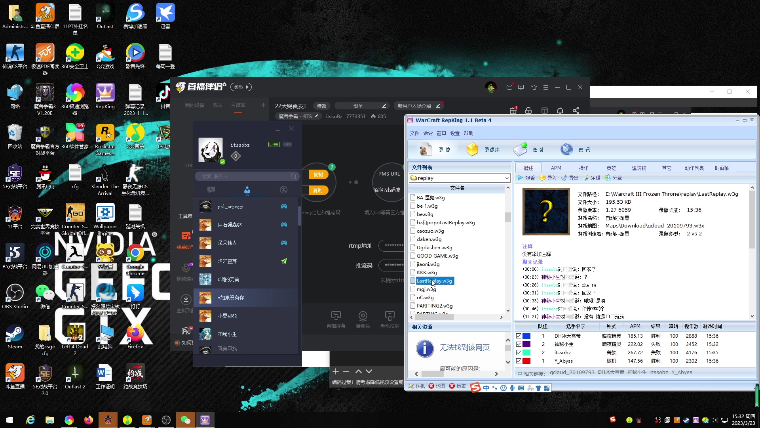Click 分享 share button
The height and width of the screenshot is (428, 760).
(614, 178)
